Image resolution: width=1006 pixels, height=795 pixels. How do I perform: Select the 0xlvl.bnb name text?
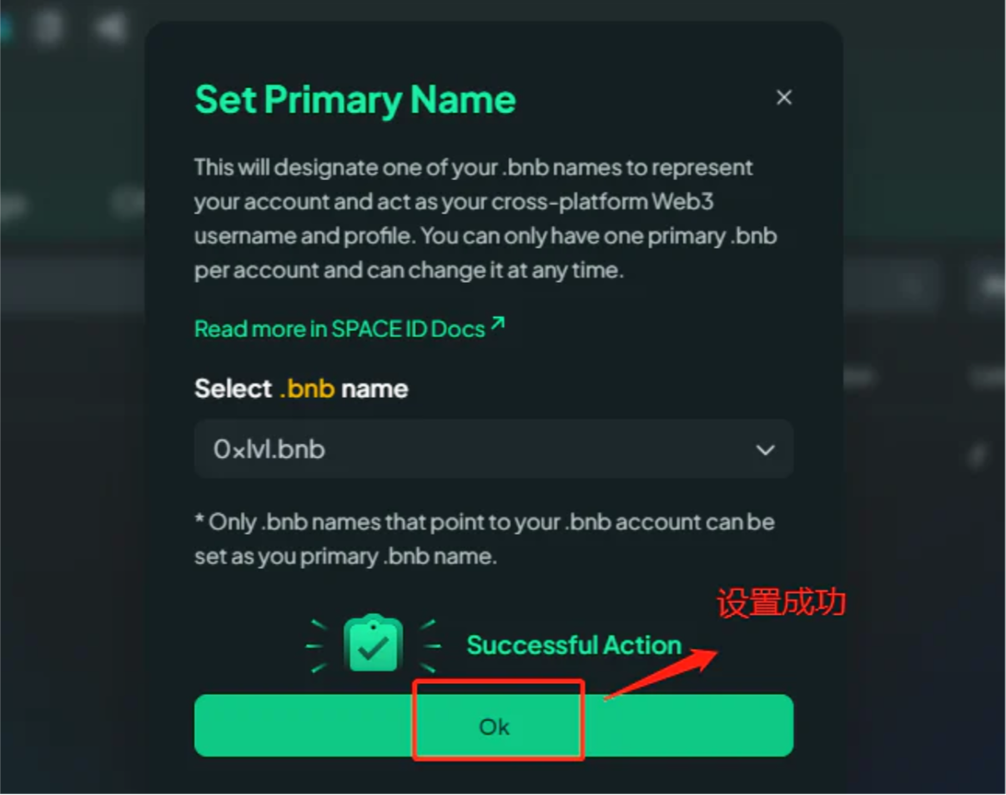[x=269, y=450]
